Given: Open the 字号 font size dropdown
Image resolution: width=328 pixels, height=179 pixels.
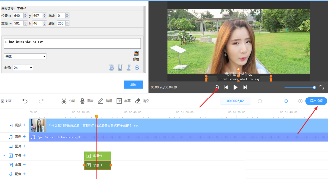Looking at the screenshot, I should point(23,68).
